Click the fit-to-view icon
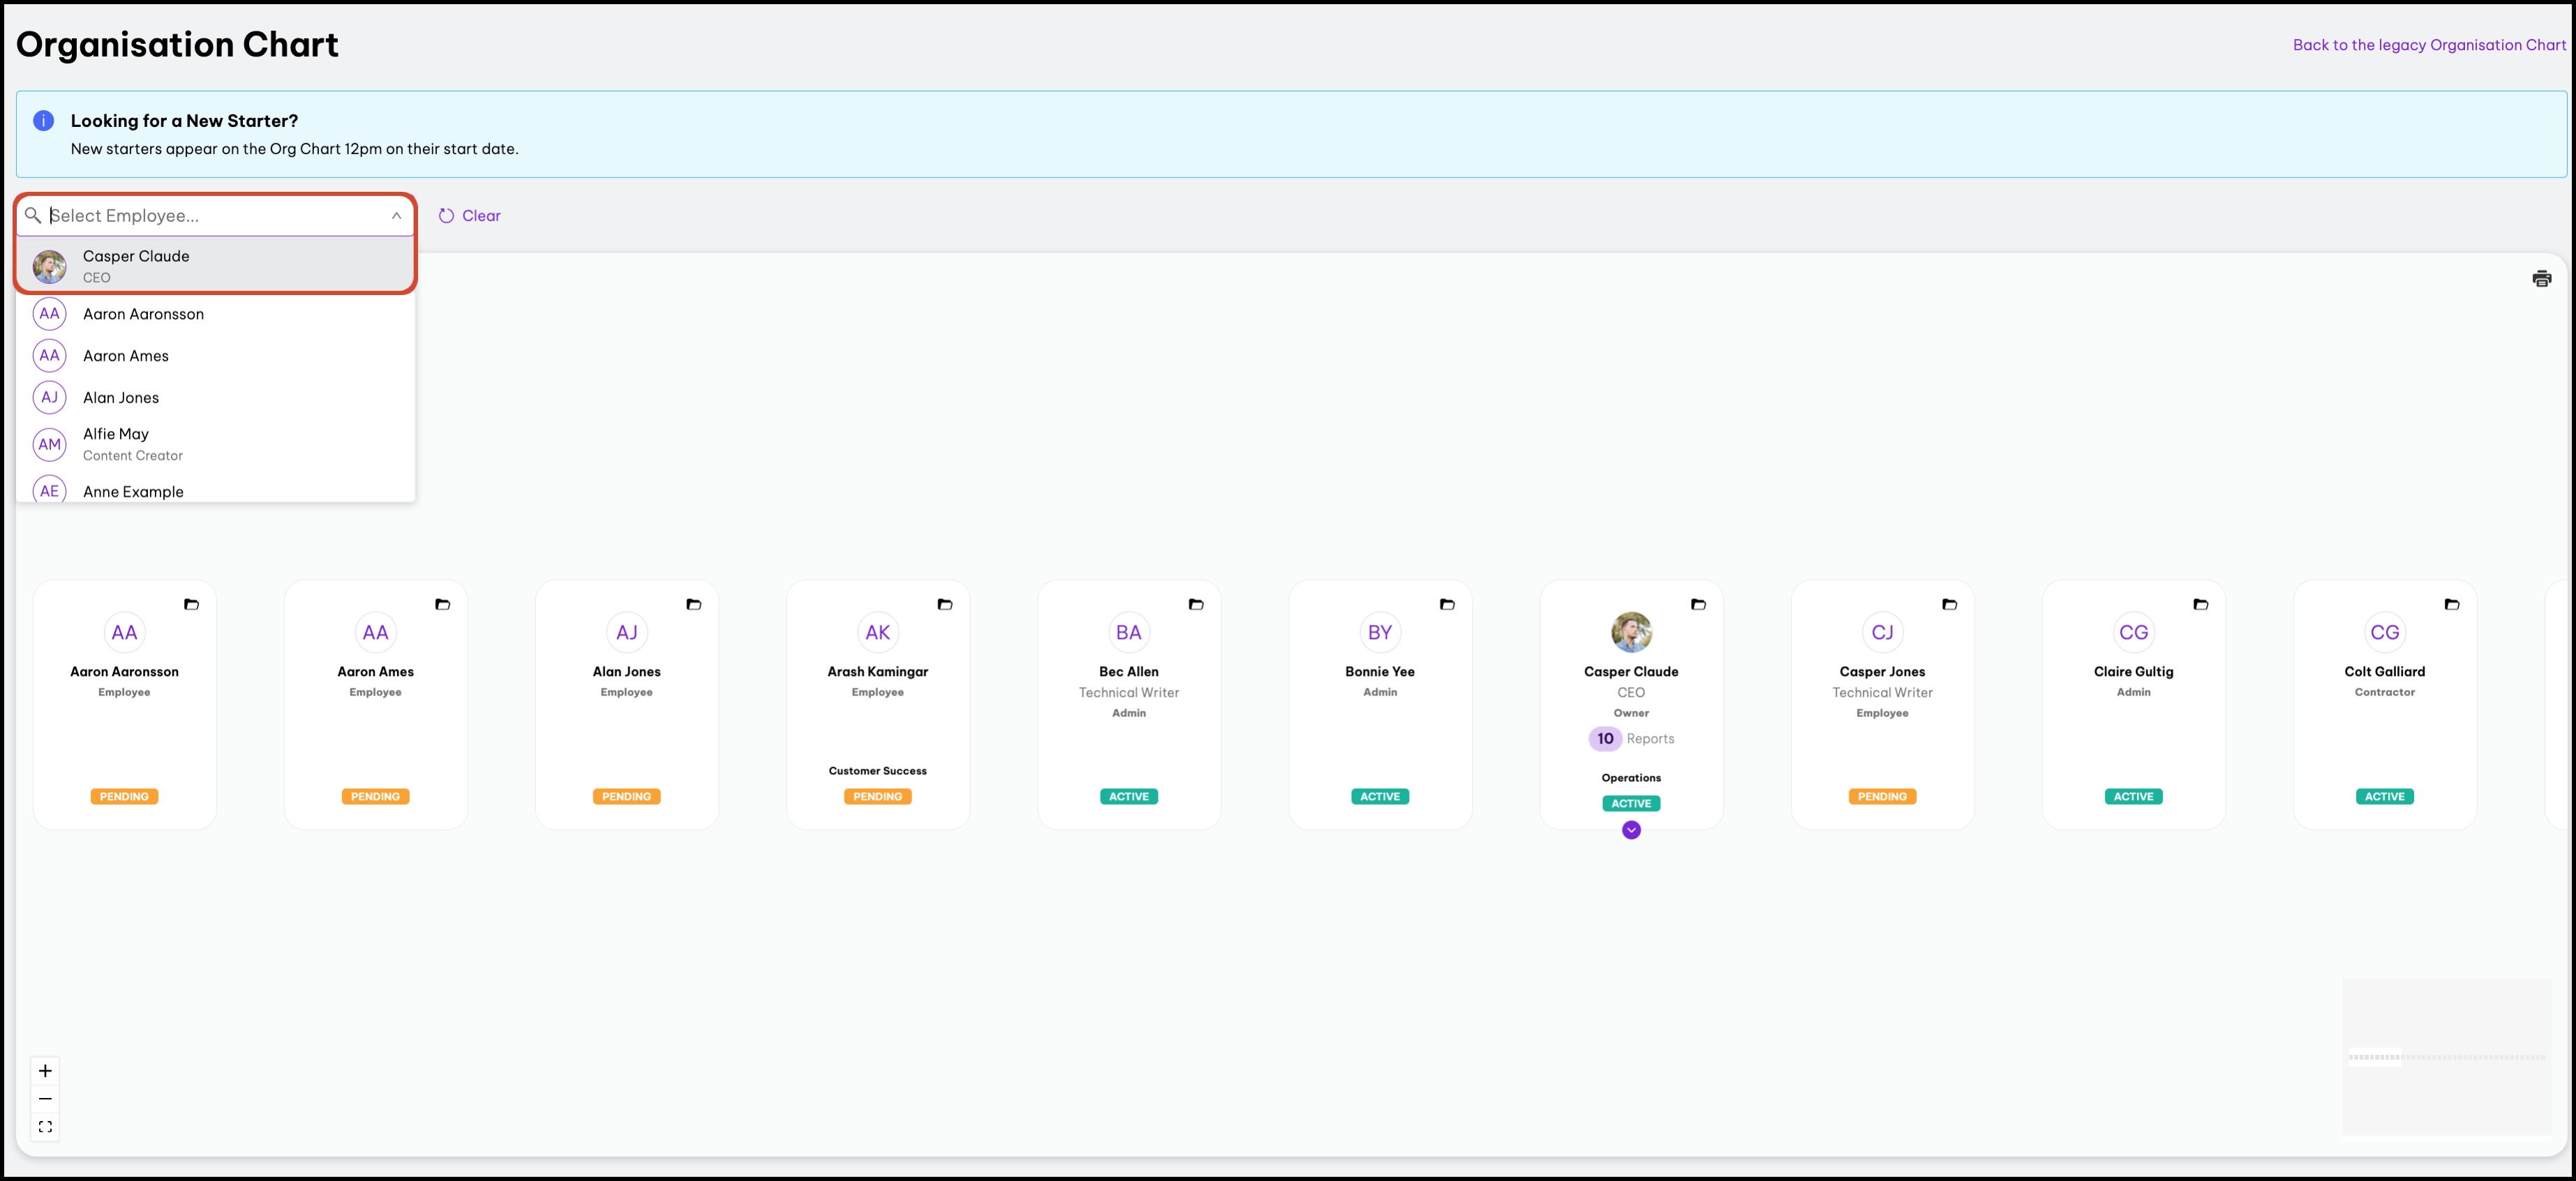Viewport: 2576px width, 1181px height. tap(45, 1127)
